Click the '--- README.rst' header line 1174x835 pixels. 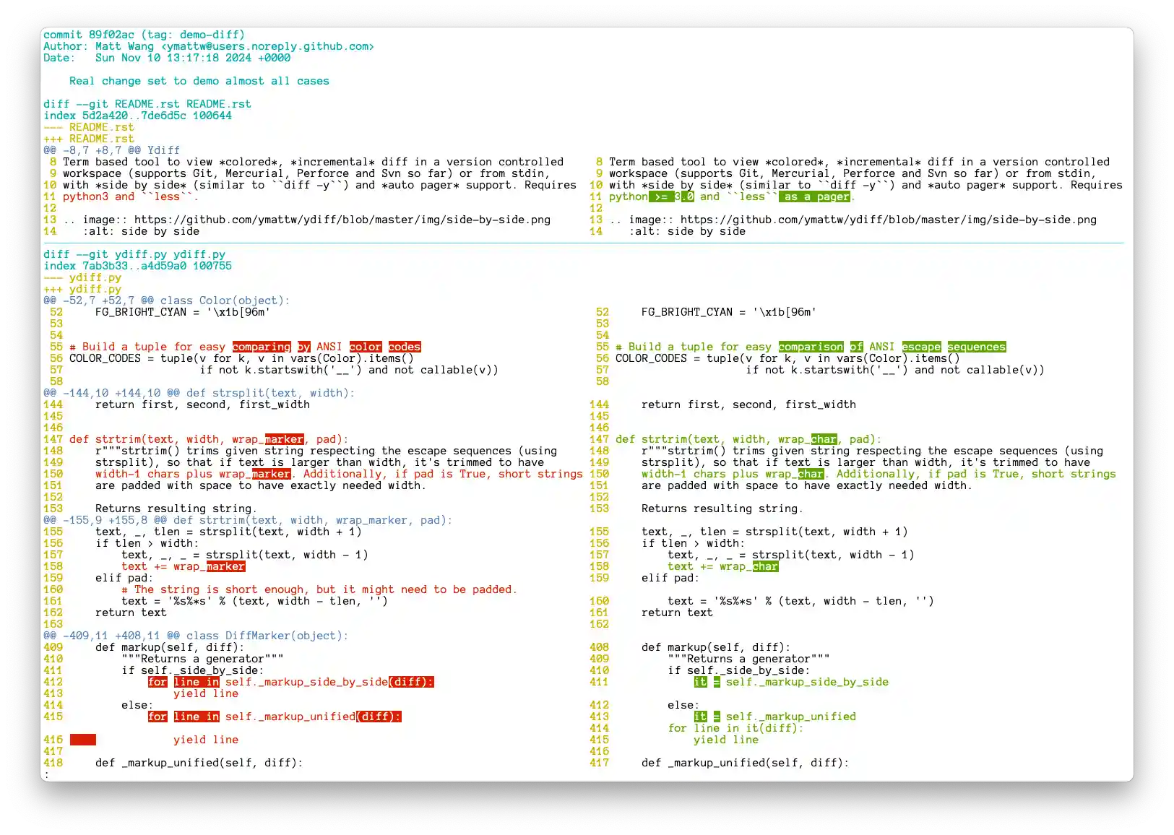click(89, 127)
